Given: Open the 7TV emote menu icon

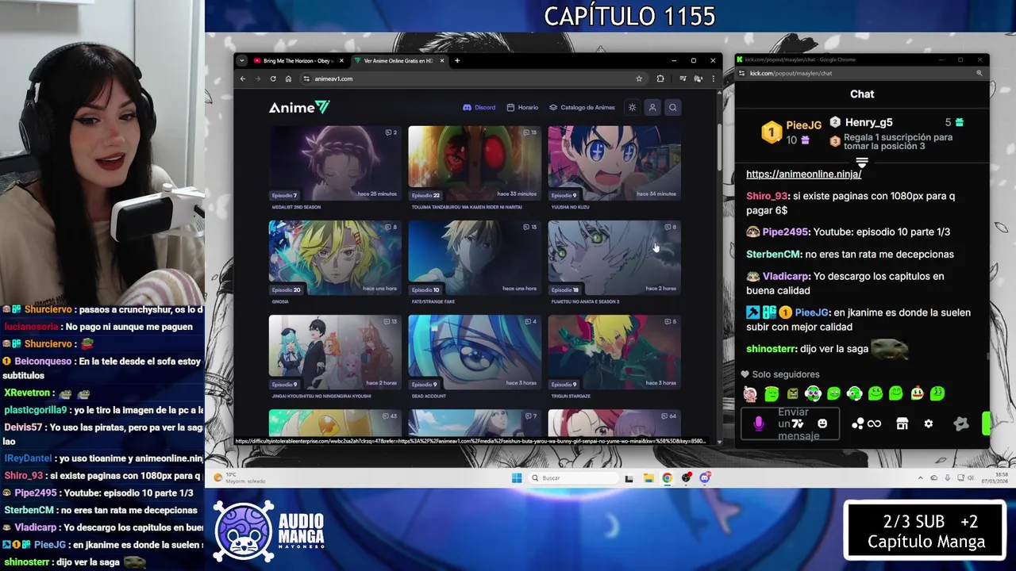Looking at the screenshot, I should tap(797, 423).
